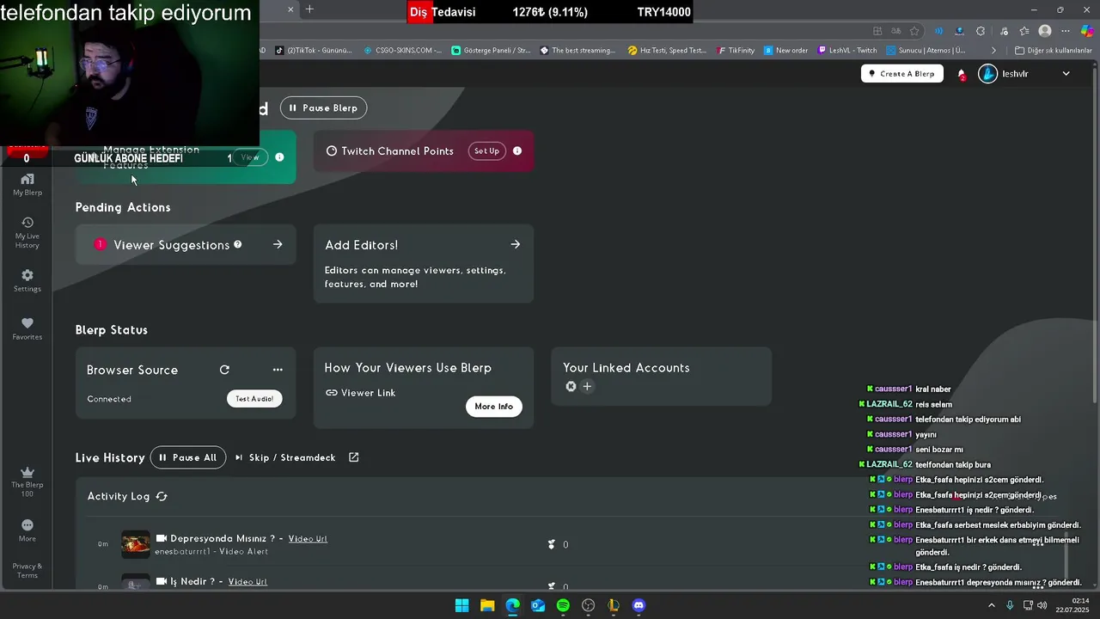Click beet count icon for Depresyonda Mısınız
Viewport: 1100px width, 619px height.
(x=552, y=544)
